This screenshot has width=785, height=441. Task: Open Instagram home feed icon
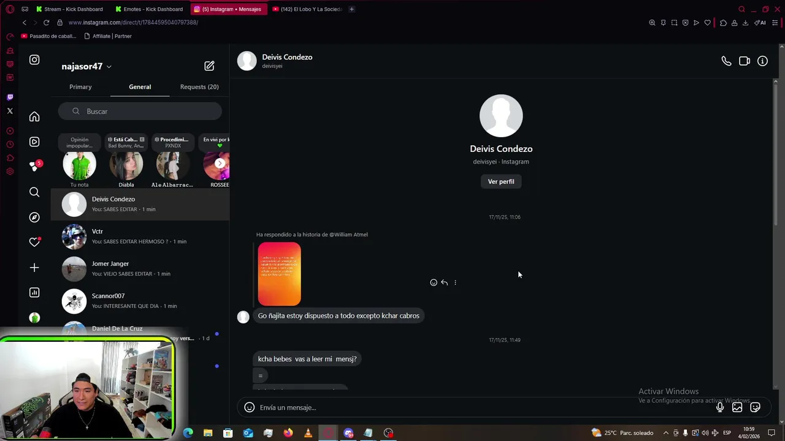tap(34, 116)
